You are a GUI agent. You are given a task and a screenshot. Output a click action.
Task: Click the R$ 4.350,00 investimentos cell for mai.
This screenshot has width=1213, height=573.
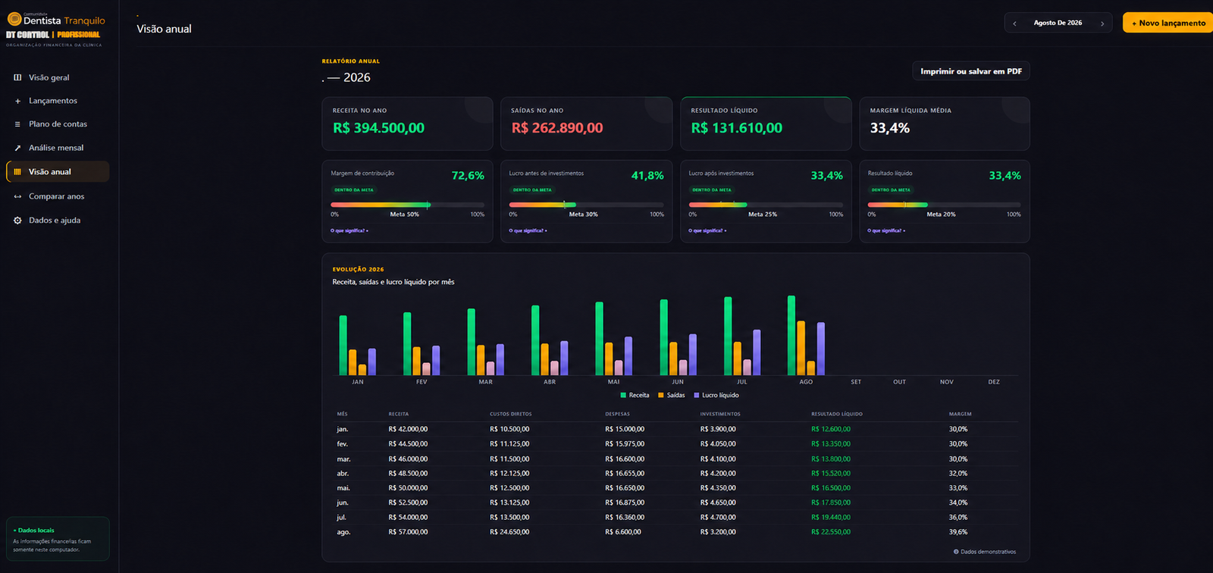point(718,488)
